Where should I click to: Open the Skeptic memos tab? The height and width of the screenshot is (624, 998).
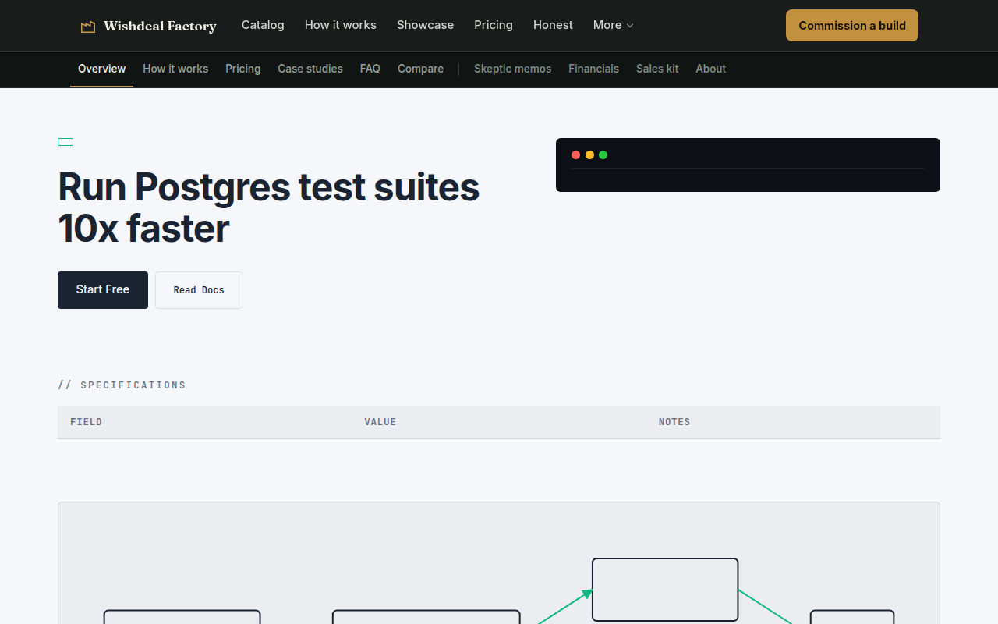pyautogui.click(x=512, y=69)
